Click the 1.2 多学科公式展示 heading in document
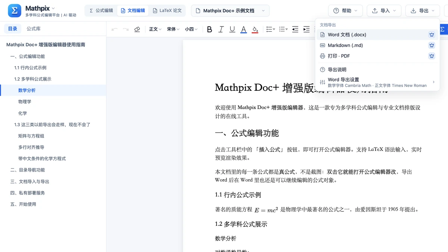 241,224
